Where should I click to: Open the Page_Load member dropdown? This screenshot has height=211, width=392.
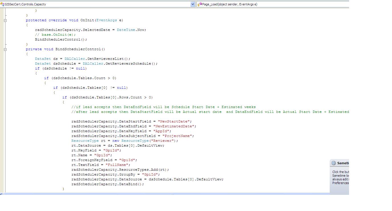coord(273,4)
